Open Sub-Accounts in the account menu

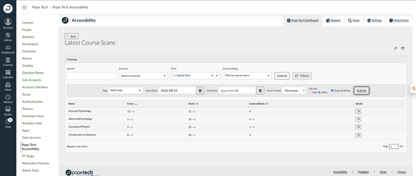point(32,80)
